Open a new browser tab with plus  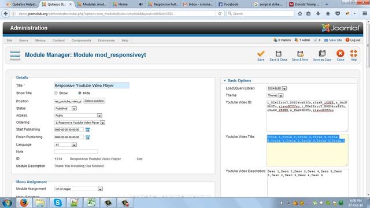(x=327, y=4)
